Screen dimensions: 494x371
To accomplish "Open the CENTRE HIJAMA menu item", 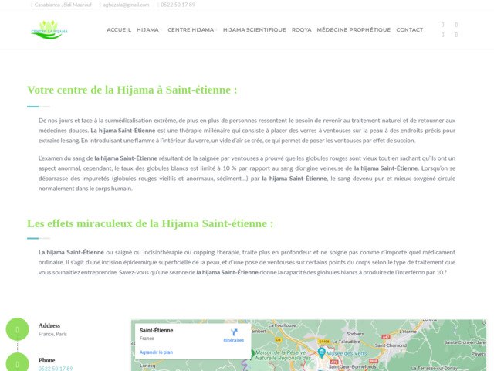I will click(191, 29).
